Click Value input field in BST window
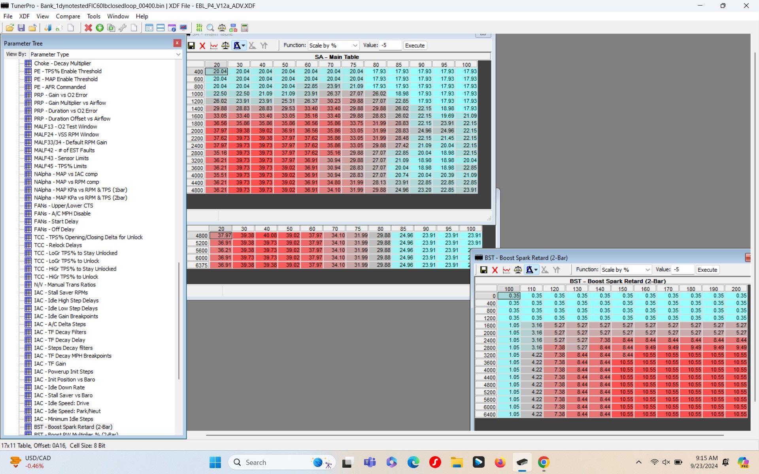Screen dimensions: 759x474 pos(683,270)
